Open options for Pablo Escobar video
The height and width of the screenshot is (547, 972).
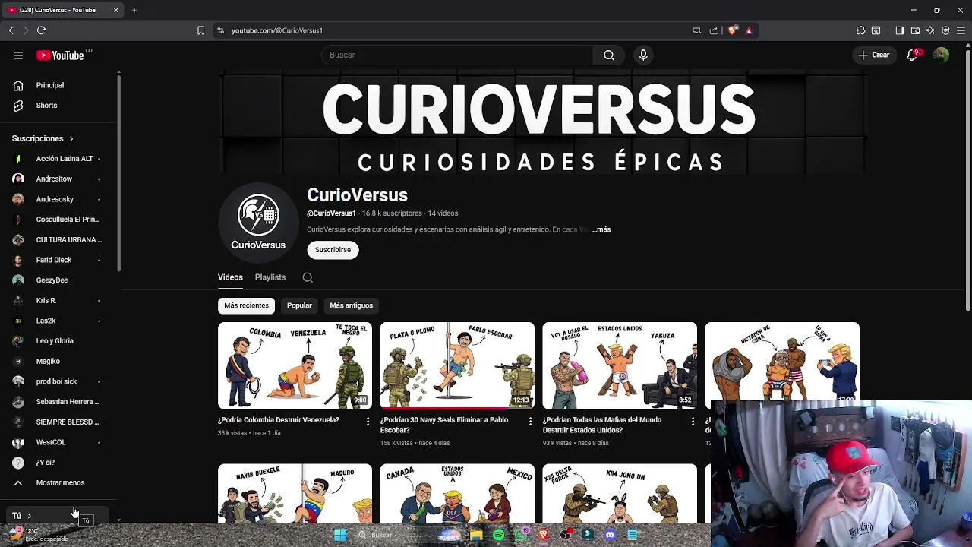click(x=530, y=421)
